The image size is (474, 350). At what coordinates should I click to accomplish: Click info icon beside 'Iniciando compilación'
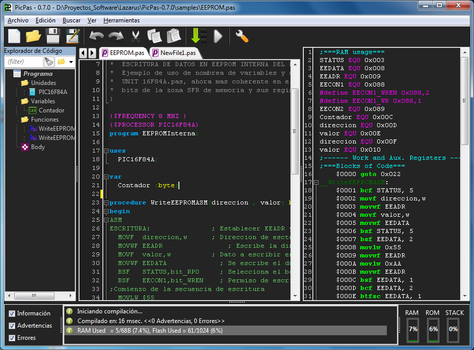[x=69, y=311]
